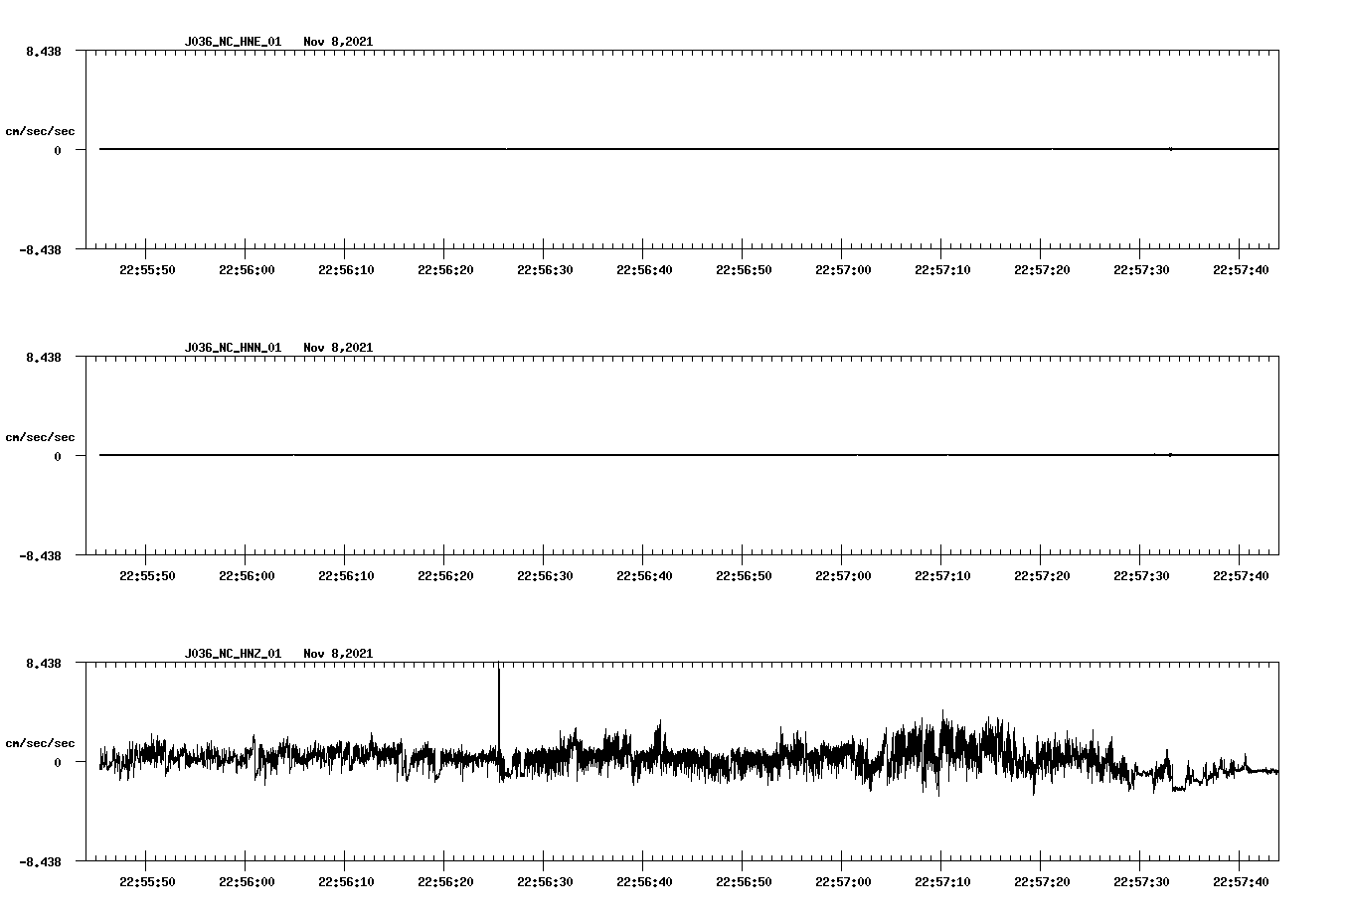
Task: Click the cm/sec/sec unit label of the HNZ plot
Action: click(40, 743)
